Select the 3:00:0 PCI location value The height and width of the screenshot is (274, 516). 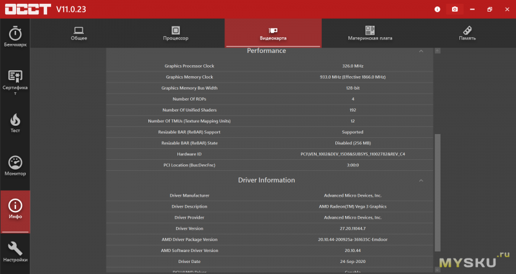[x=353, y=165]
